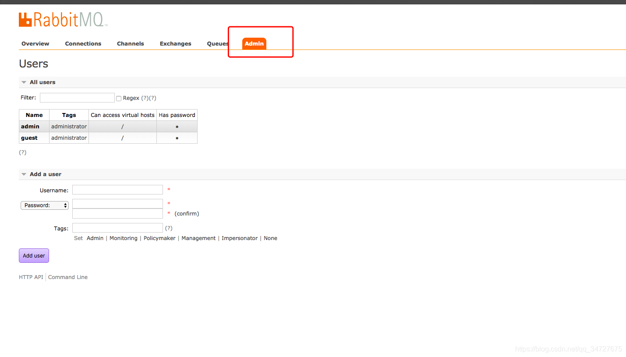
Task: Open the Overview tab
Action: point(35,44)
